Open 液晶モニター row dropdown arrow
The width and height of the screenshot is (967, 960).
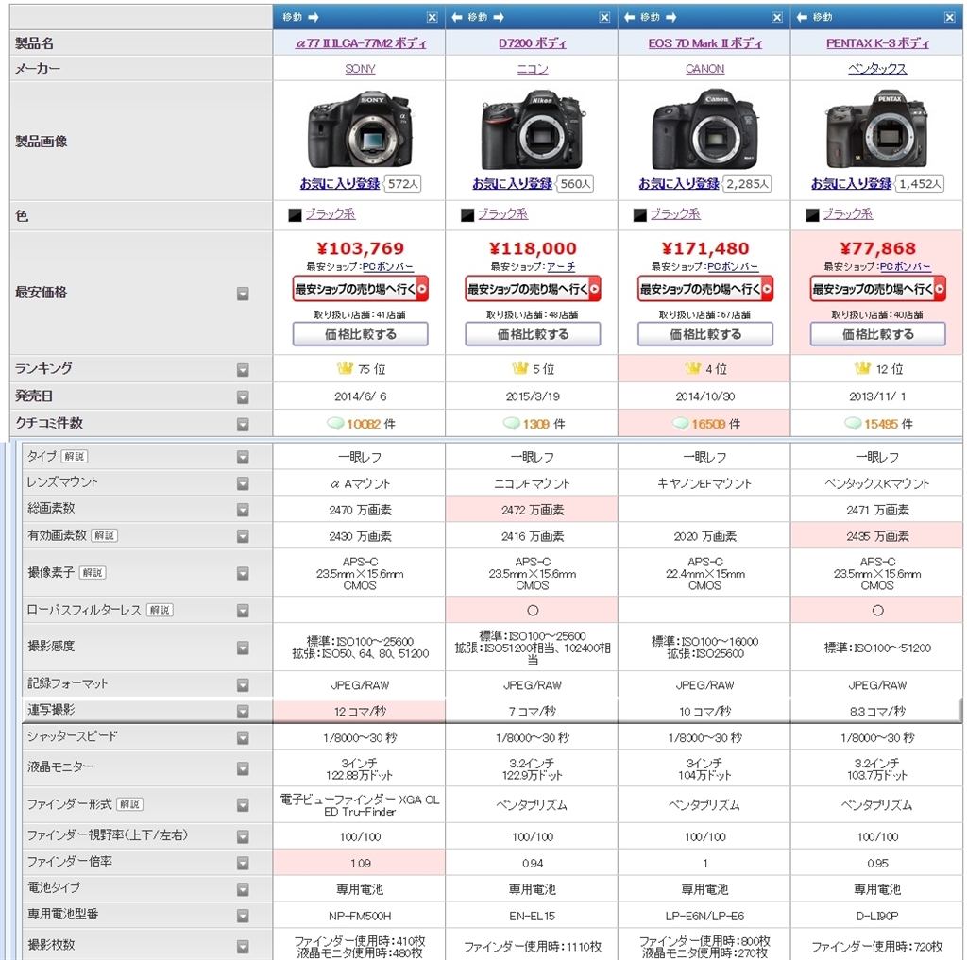point(243,768)
